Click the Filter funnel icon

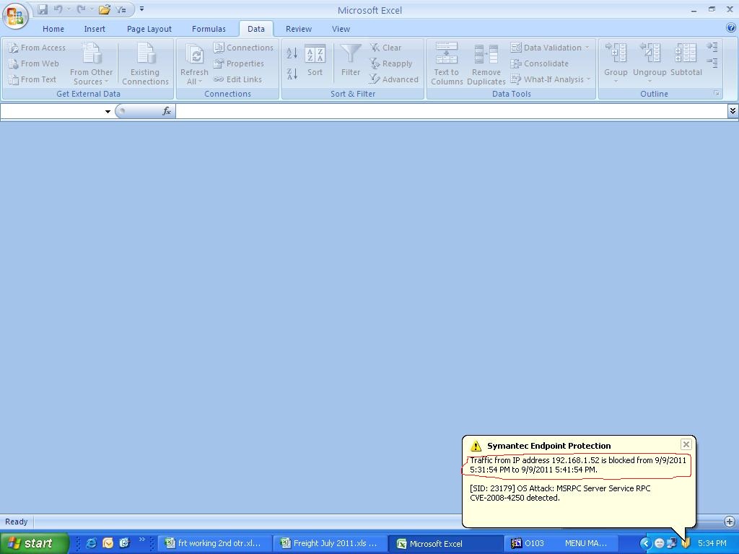(x=351, y=61)
